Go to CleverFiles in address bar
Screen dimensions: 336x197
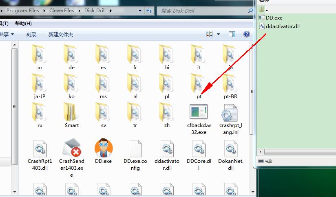click(x=62, y=11)
